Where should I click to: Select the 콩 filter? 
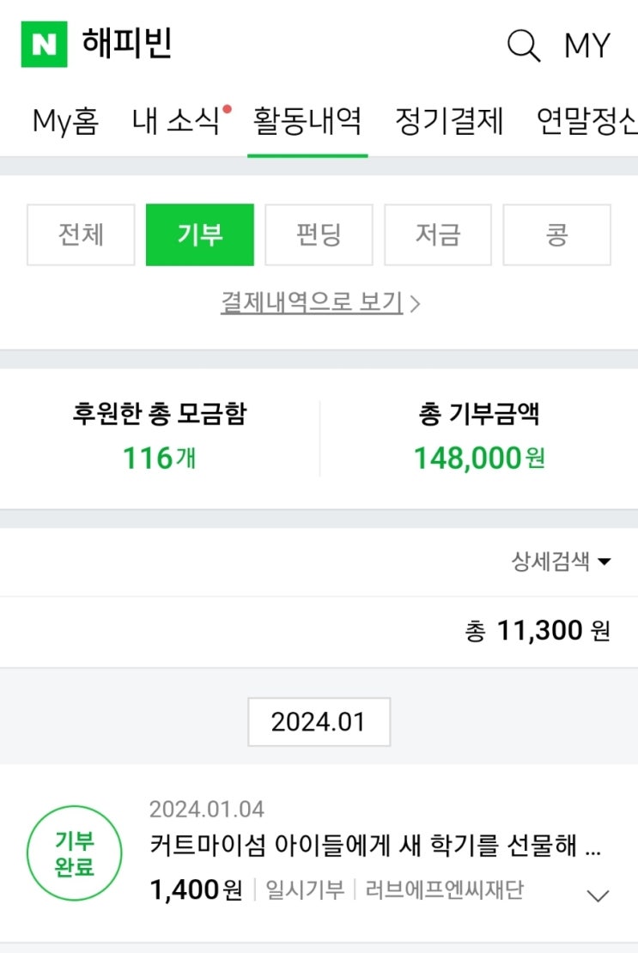pos(556,234)
